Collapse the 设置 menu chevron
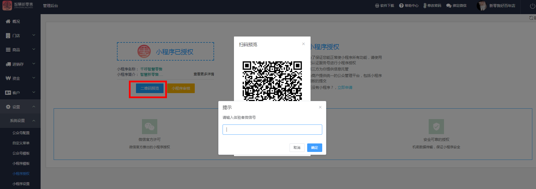The width and height of the screenshot is (536, 189). (34, 107)
